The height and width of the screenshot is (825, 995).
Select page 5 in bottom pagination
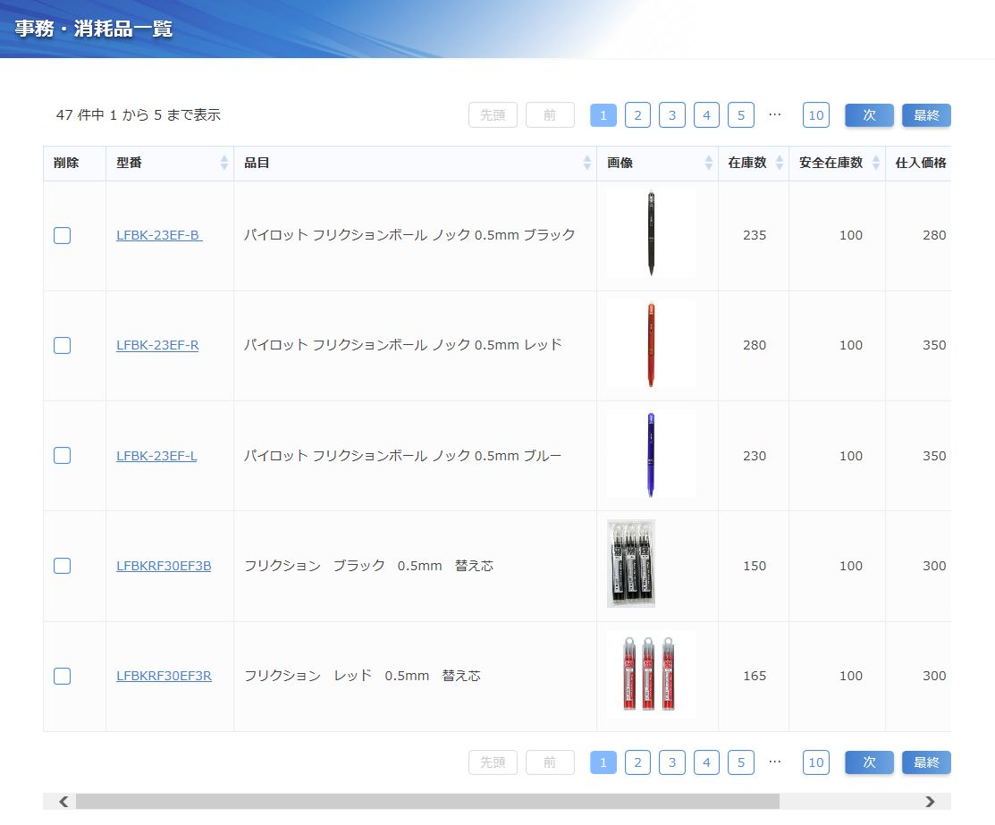tap(740, 762)
